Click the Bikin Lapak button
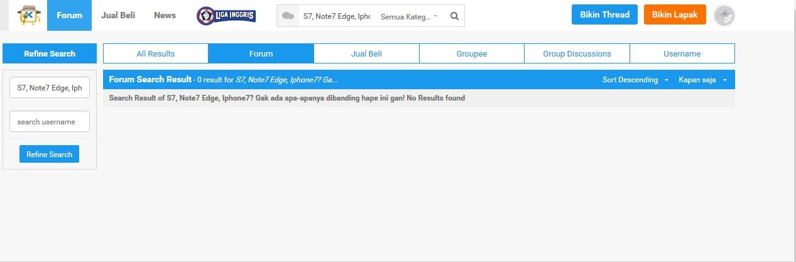This screenshot has height=262, width=796. (x=675, y=14)
